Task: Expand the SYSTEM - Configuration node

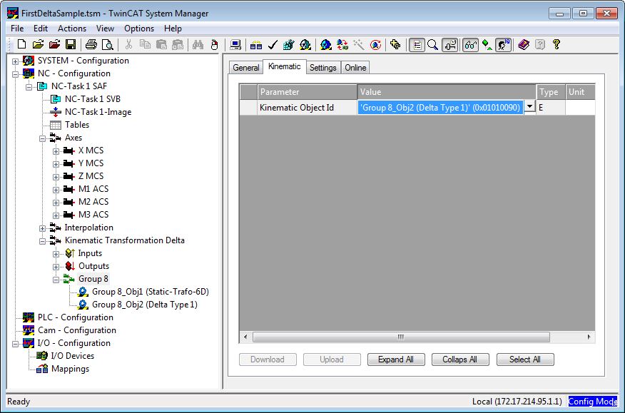Action: pos(15,61)
